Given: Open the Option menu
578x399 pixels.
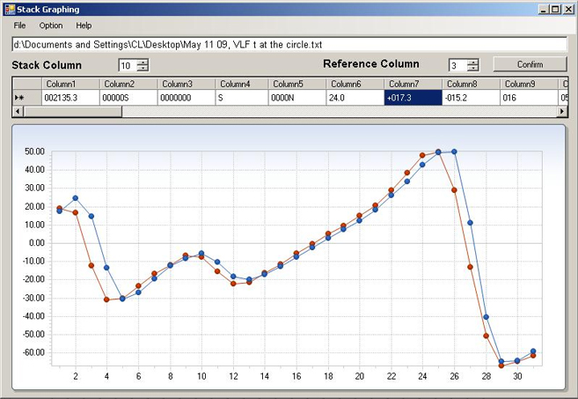Looking at the screenshot, I should coord(50,26).
